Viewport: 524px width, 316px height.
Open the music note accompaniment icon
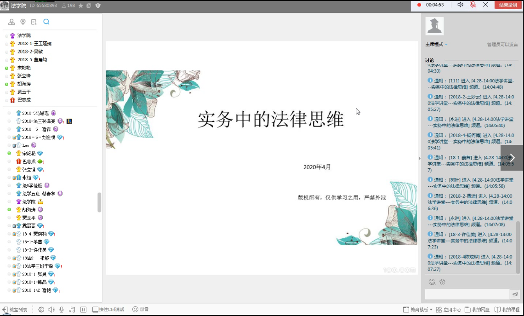[x=72, y=310]
